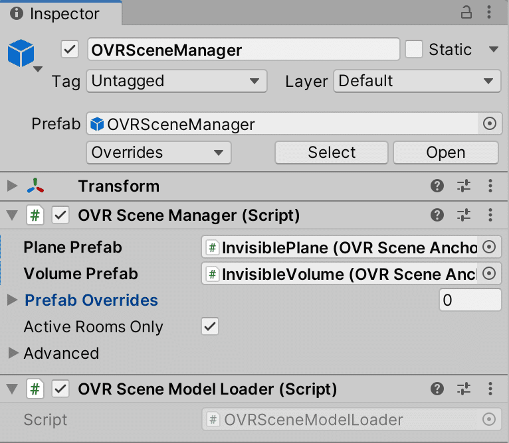Toggle the OVRSceneManager active checkbox

pyautogui.click(x=70, y=50)
